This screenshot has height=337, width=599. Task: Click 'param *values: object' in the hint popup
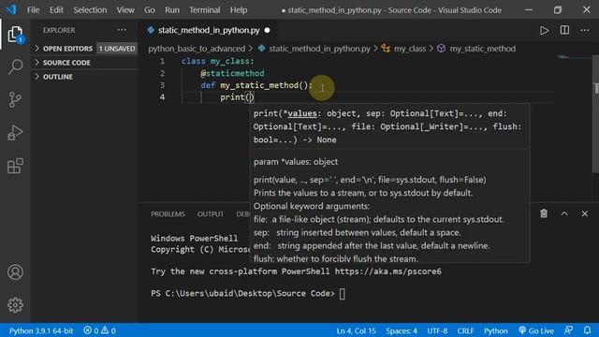click(296, 162)
